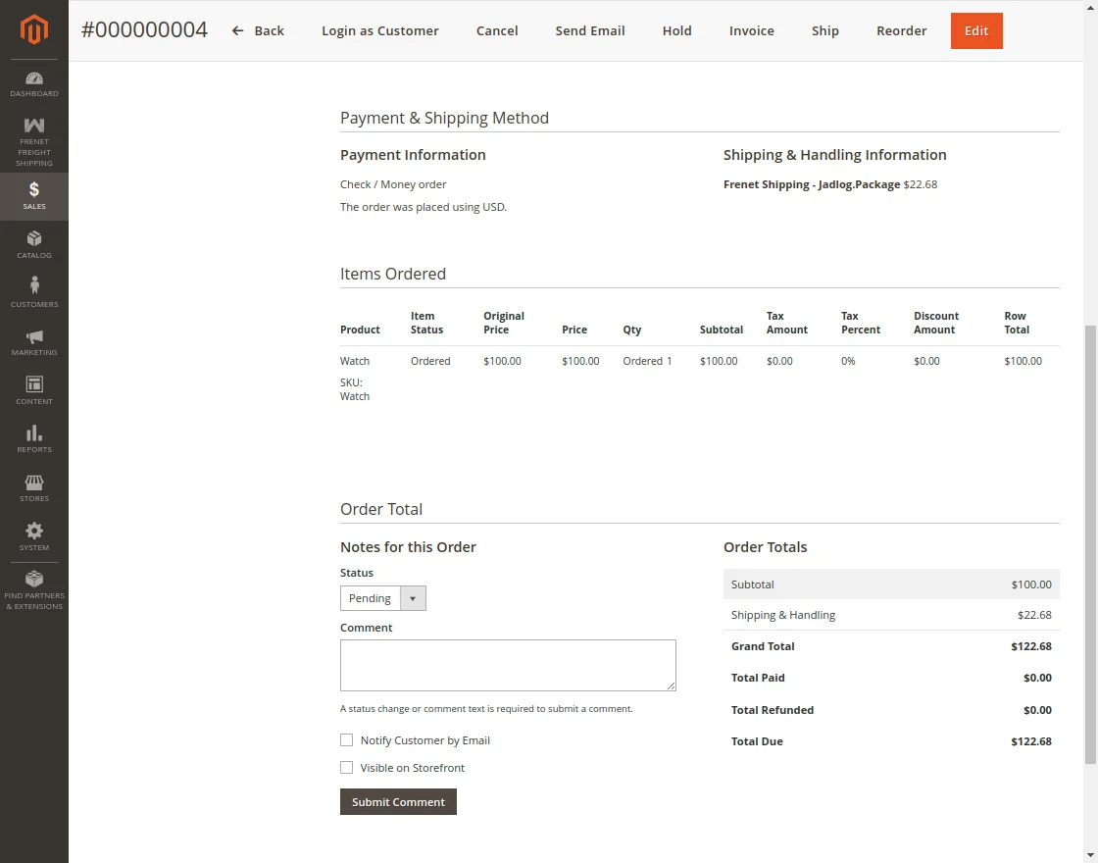
Task: Check Visible on Storefront
Action: coord(346,767)
